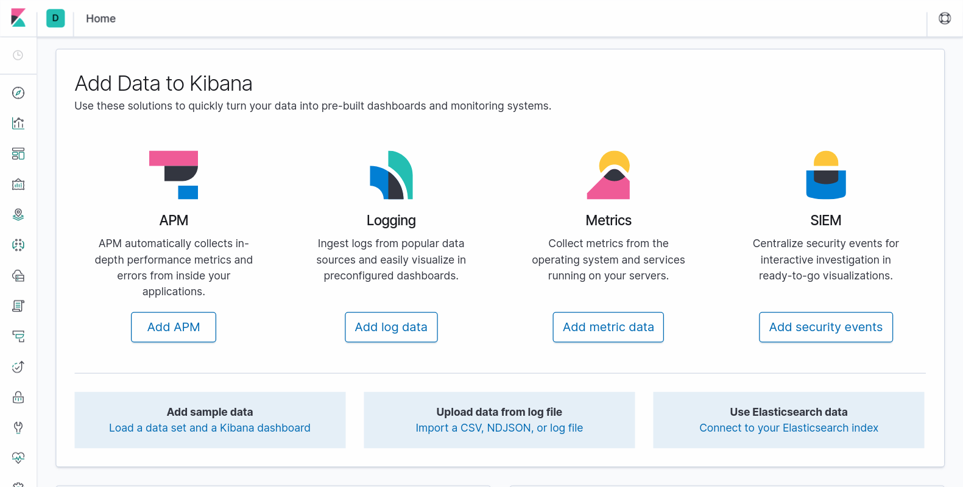
Task: Click description 'Centralize security events for'
Action: (826, 259)
